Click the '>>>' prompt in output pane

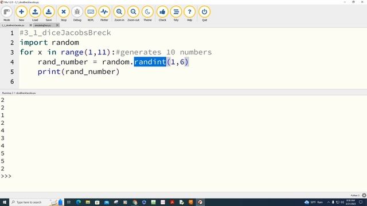point(6,176)
